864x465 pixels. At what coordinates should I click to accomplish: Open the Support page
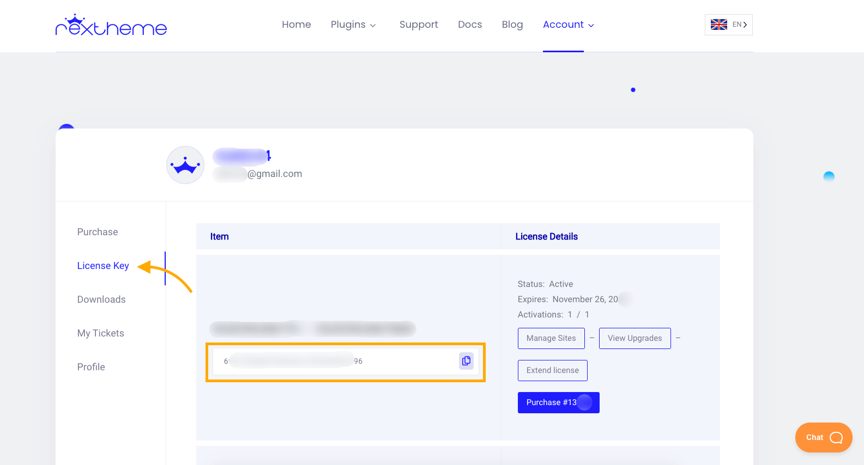coord(419,25)
